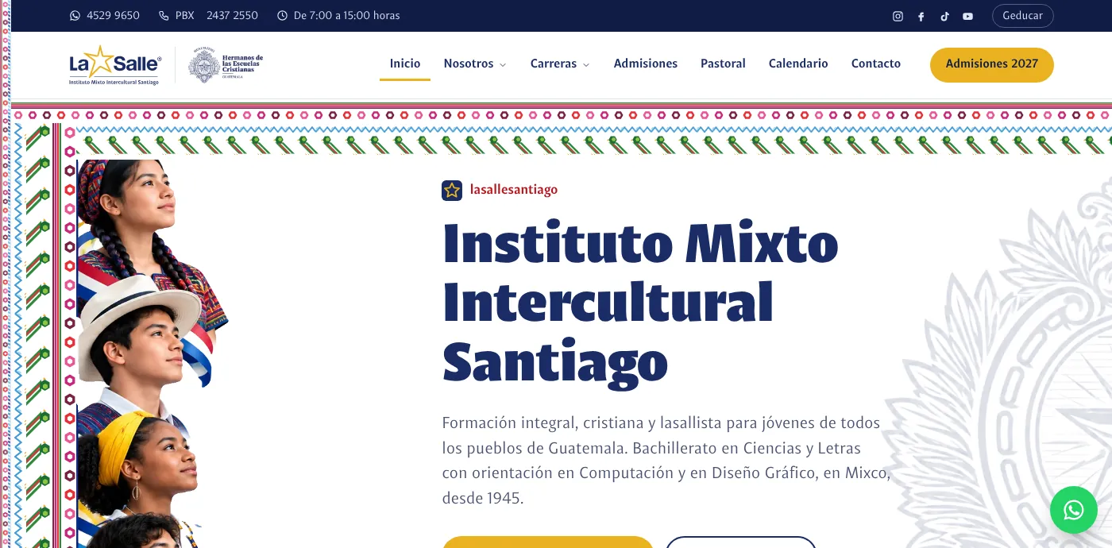Image resolution: width=1112 pixels, height=548 pixels.
Task: Open the TikTok social icon
Action: tap(944, 16)
